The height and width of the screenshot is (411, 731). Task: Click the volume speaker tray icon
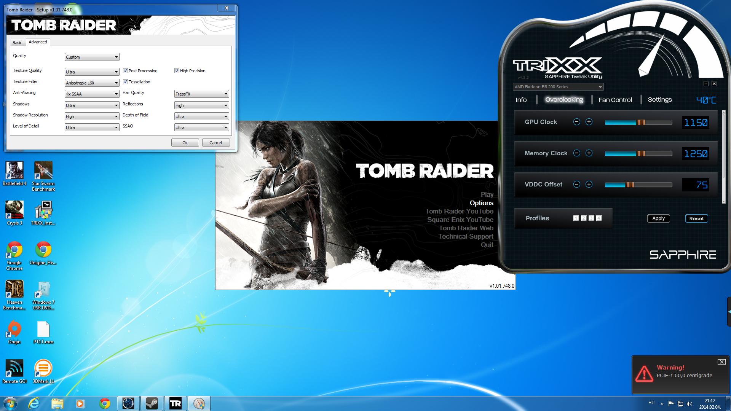[x=690, y=404]
